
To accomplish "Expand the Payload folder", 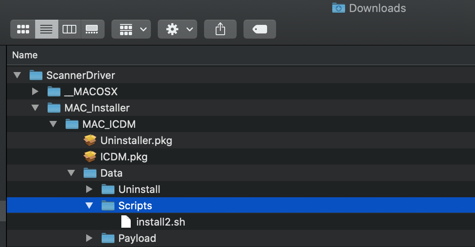I will (x=89, y=238).
